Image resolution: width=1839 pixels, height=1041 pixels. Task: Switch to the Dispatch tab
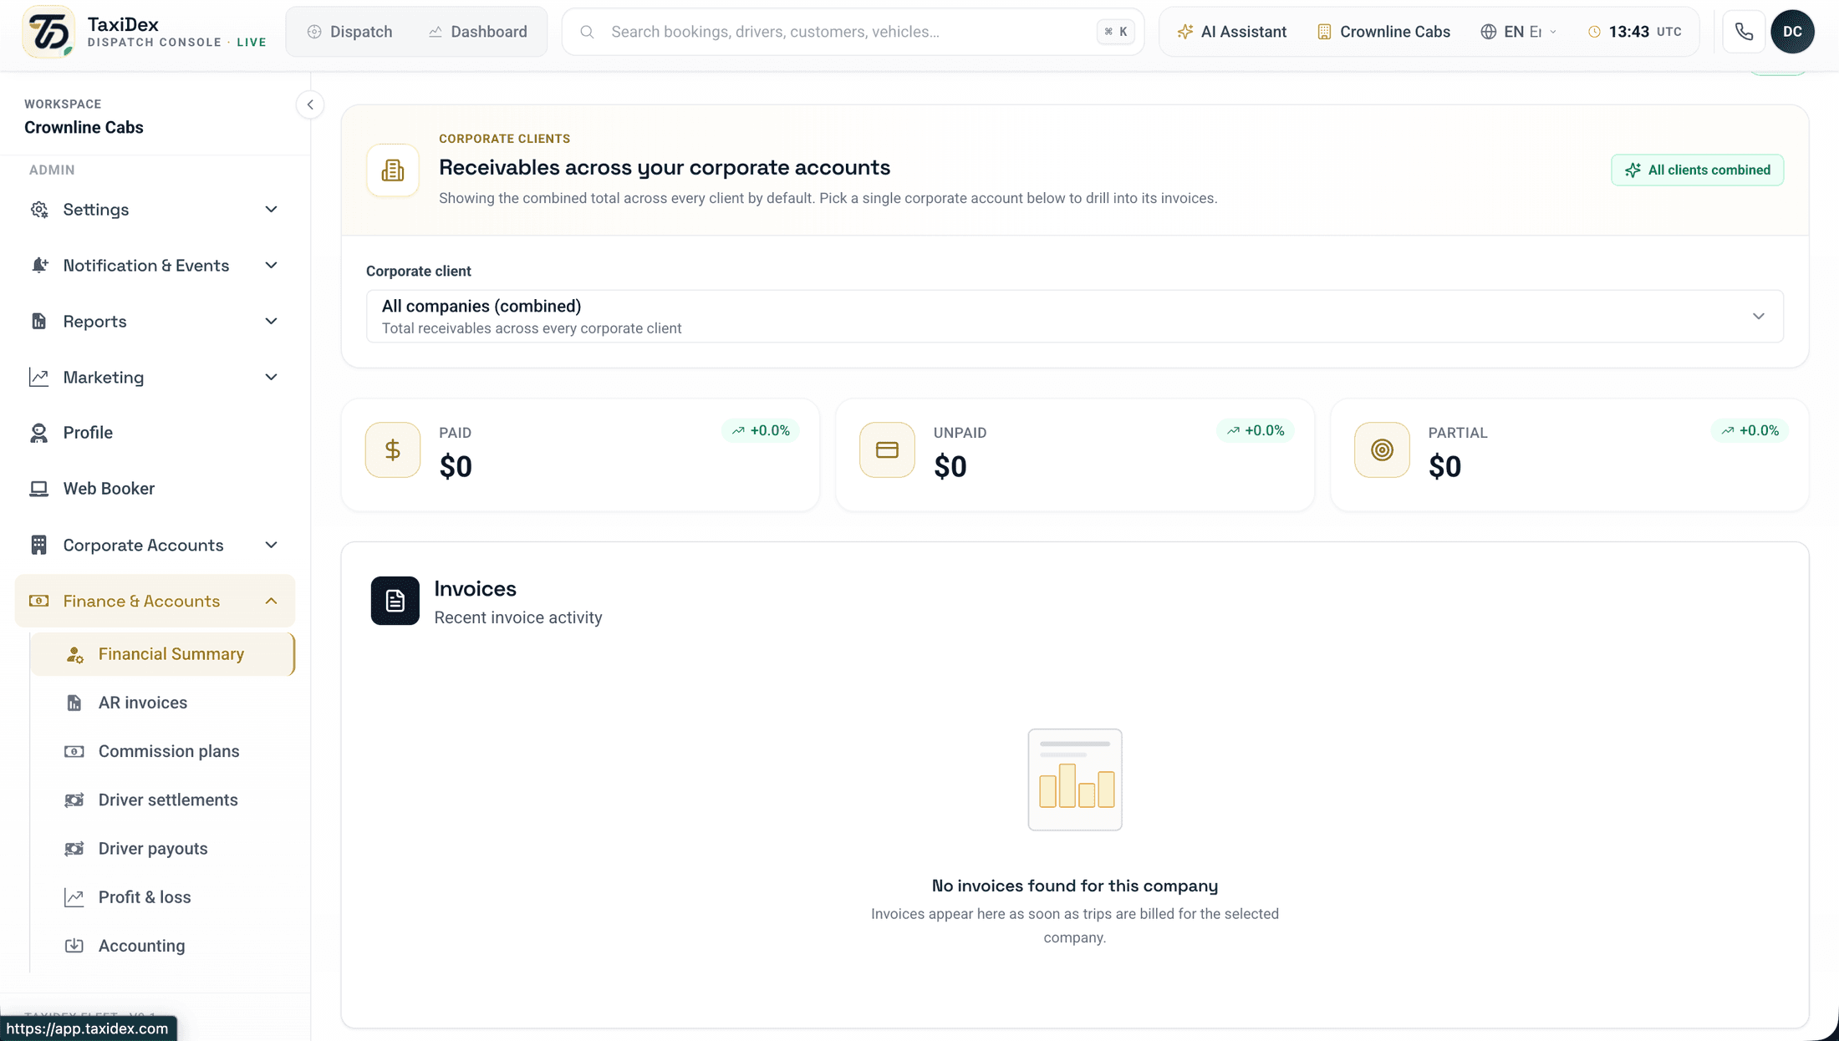point(350,32)
